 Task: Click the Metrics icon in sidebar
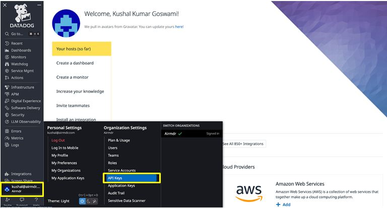tap(7, 138)
